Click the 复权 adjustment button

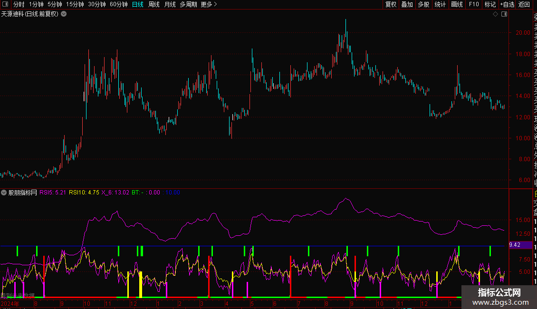(x=391, y=4)
